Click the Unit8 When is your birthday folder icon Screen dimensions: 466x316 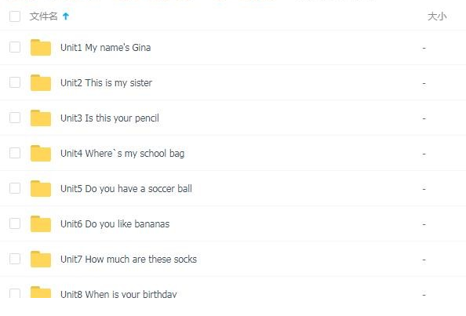[x=41, y=292]
